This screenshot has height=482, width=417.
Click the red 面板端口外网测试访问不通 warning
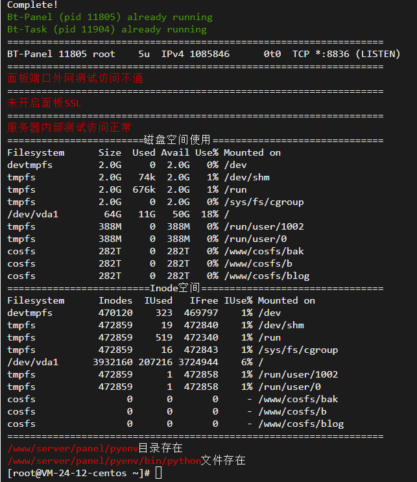coord(75,78)
